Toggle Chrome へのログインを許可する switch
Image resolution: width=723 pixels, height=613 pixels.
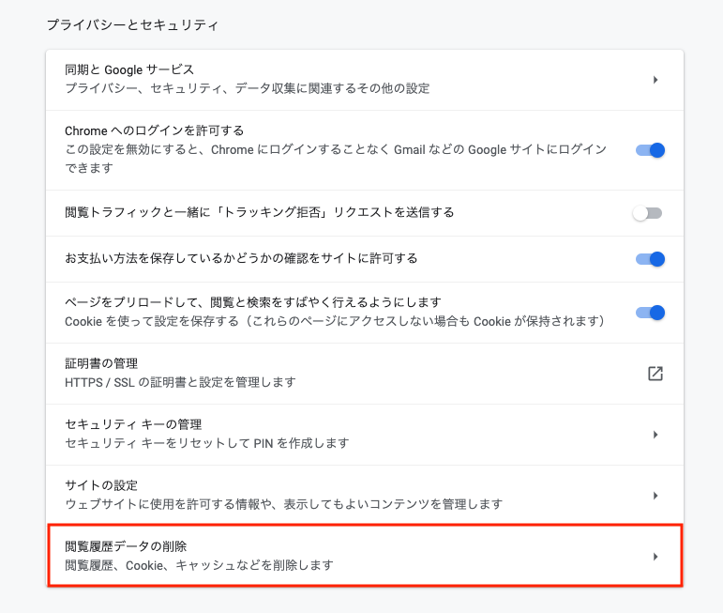pyautogui.click(x=650, y=150)
